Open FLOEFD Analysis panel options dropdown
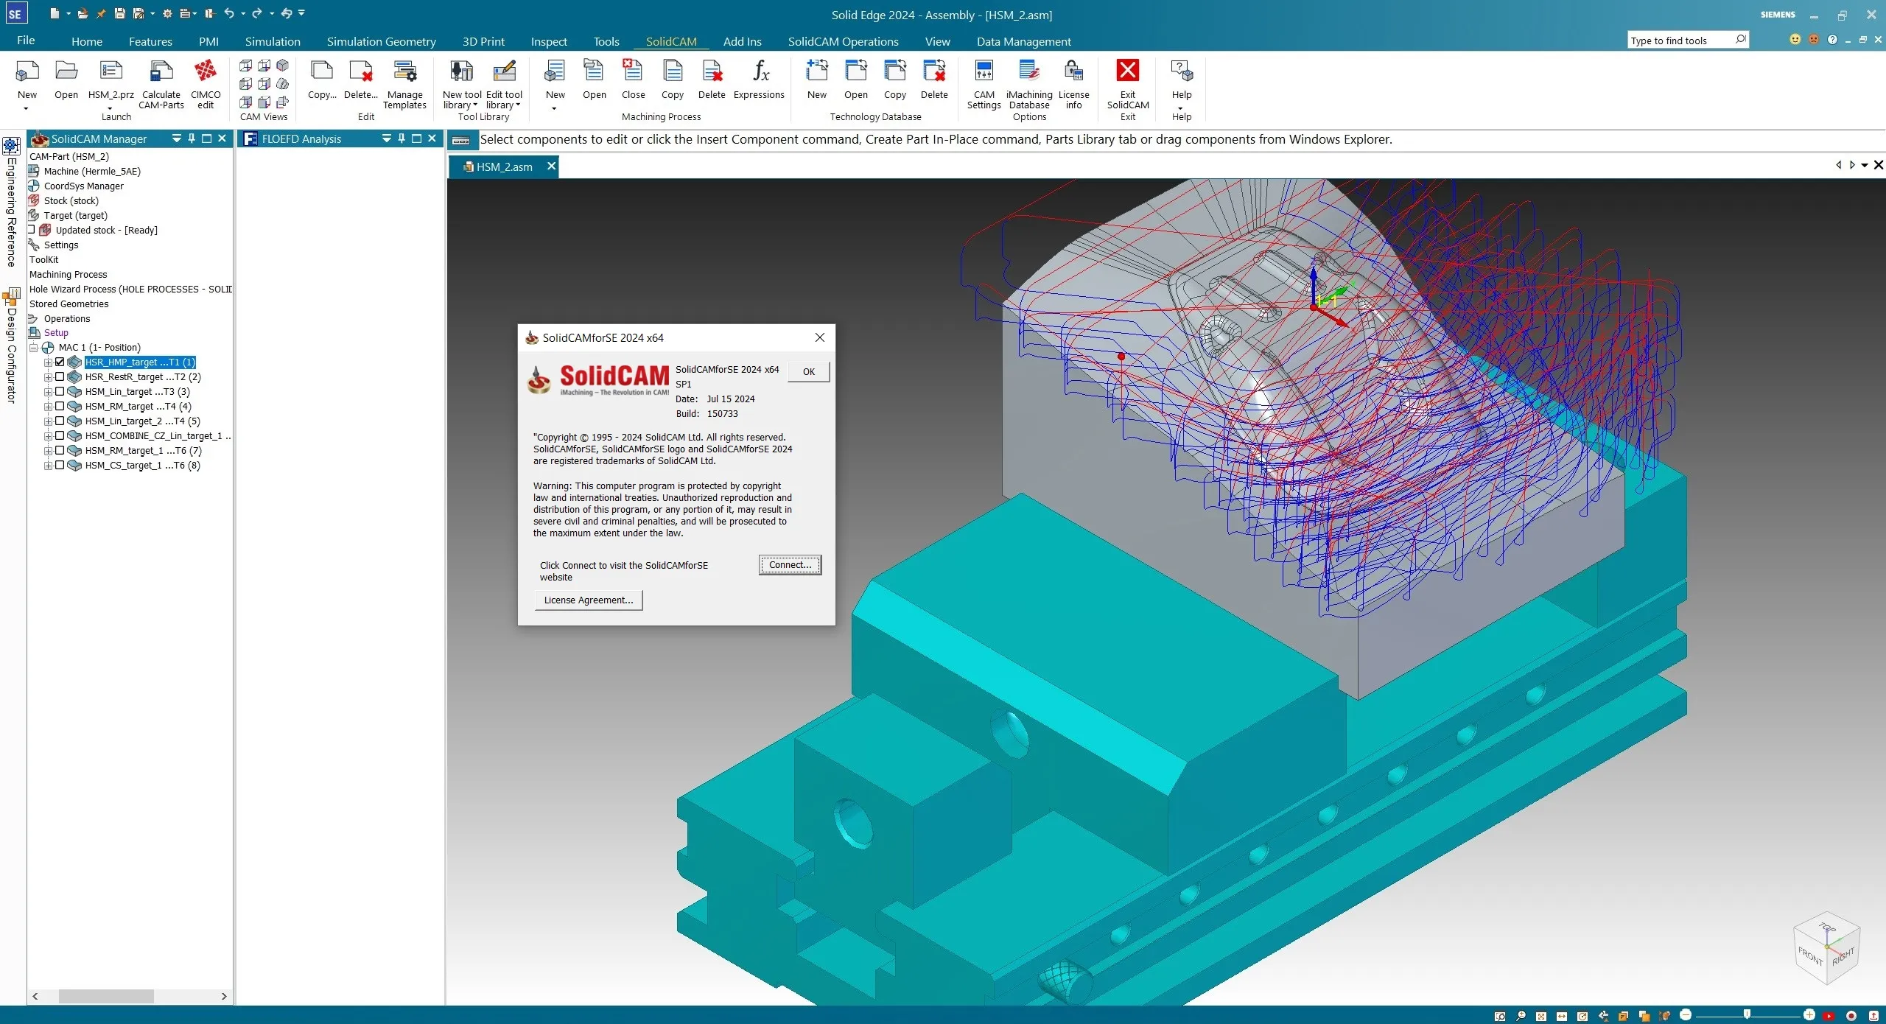Viewport: 1886px width, 1024px height. click(386, 138)
